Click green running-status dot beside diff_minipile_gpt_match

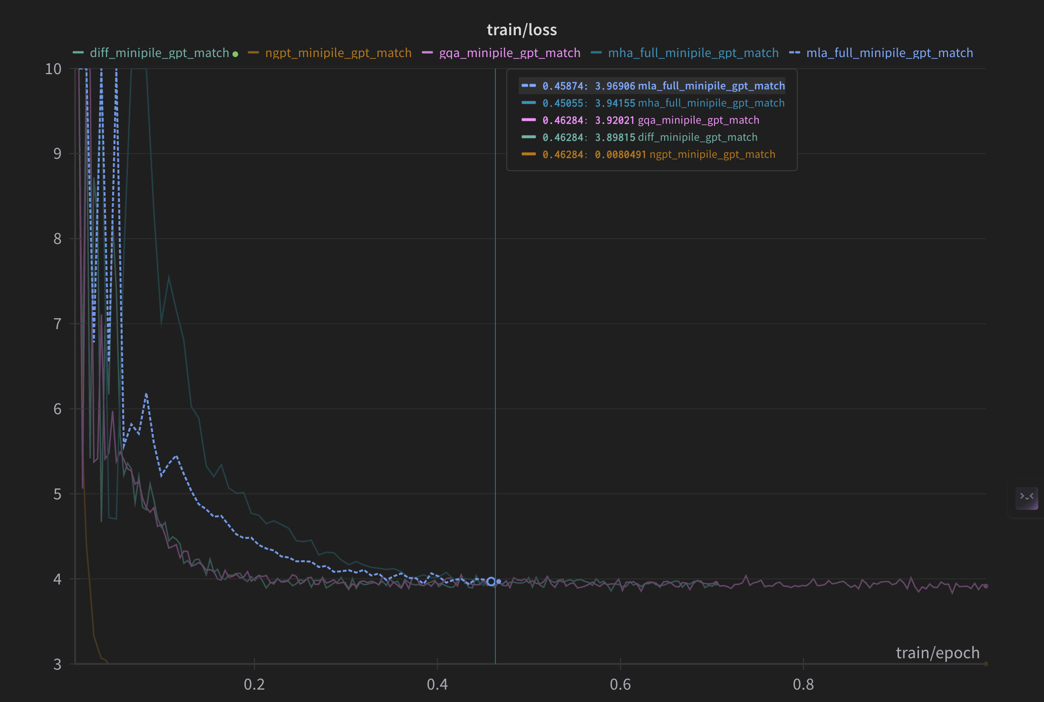coord(235,54)
